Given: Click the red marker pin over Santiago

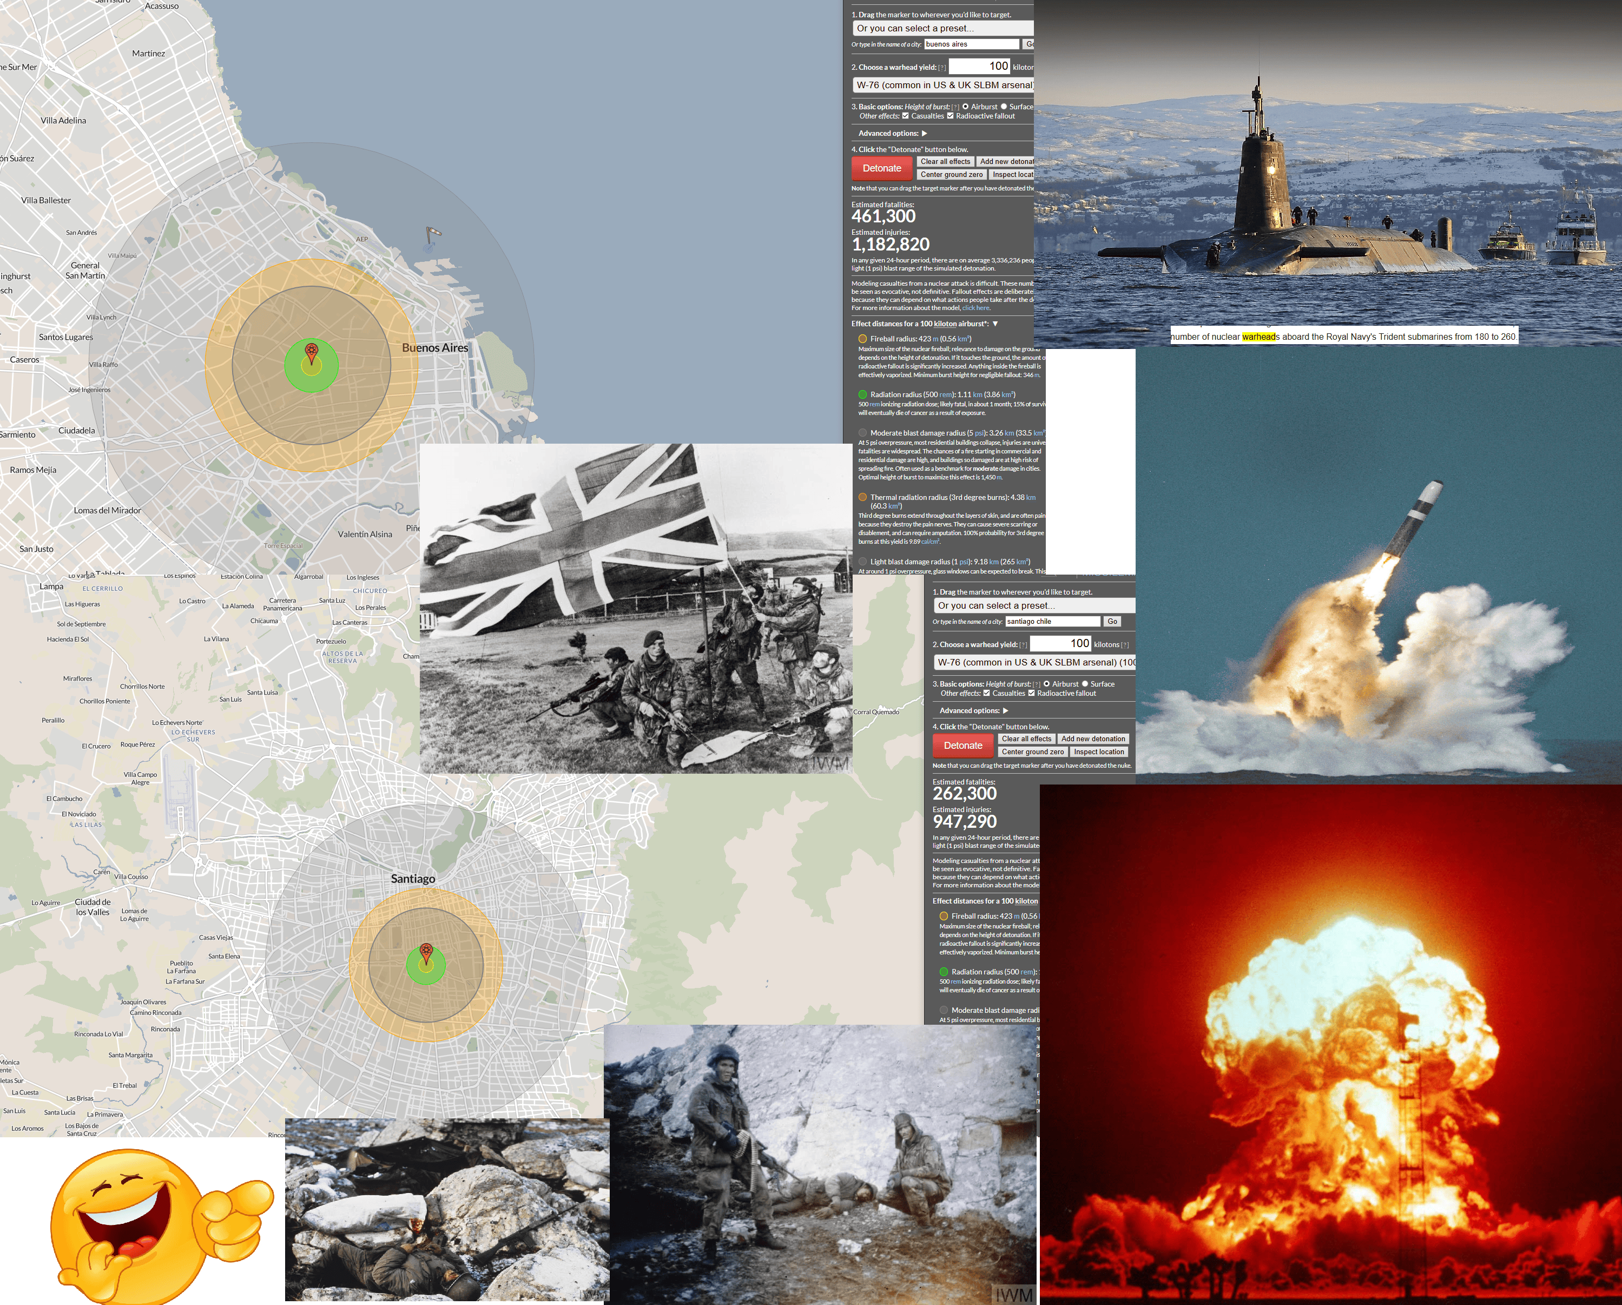Looking at the screenshot, I should tap(426, 952).
